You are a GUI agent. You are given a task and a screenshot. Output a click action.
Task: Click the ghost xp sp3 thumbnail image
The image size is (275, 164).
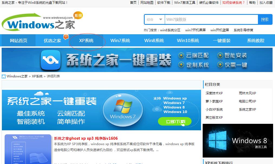point(28,149)
